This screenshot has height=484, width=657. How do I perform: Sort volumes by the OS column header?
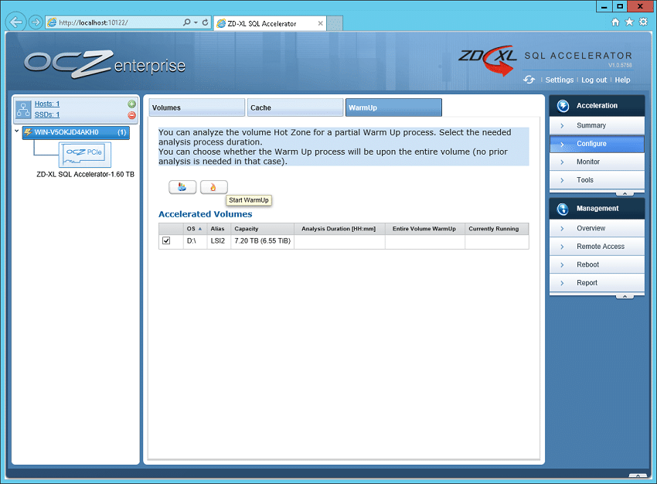pyautogui.click(x=195, y=228)
